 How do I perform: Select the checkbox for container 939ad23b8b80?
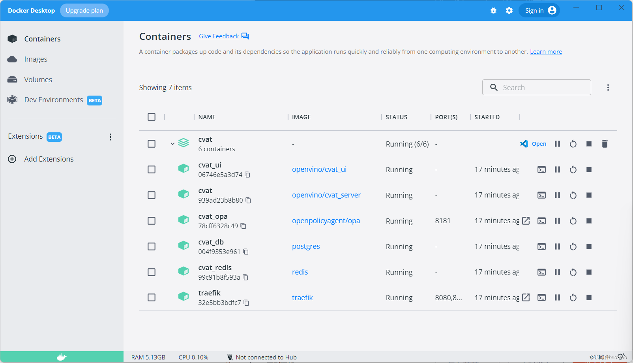[x=152, y=195]
